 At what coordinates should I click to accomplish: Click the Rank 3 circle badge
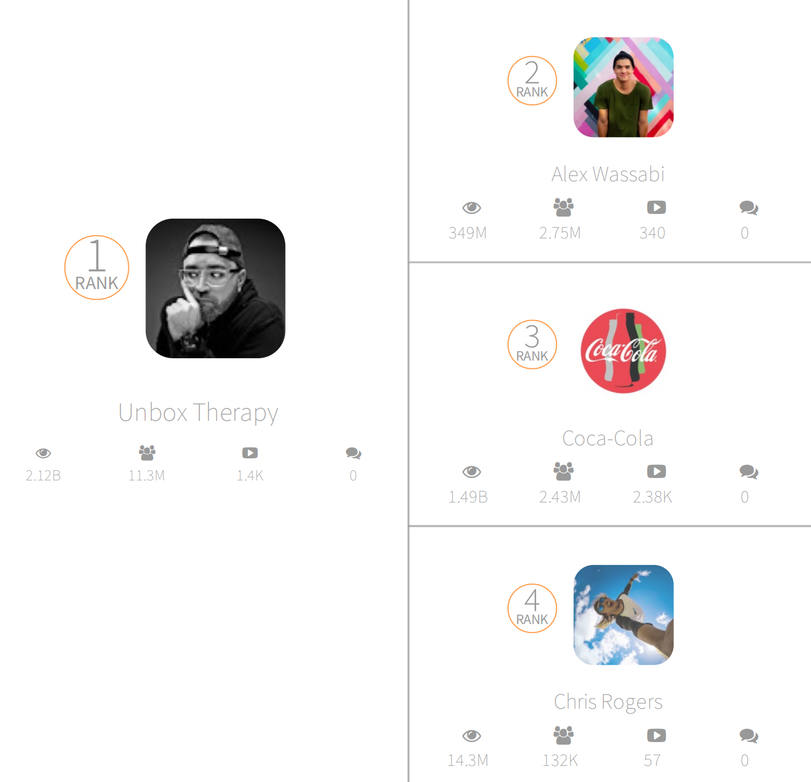[532, 345]
